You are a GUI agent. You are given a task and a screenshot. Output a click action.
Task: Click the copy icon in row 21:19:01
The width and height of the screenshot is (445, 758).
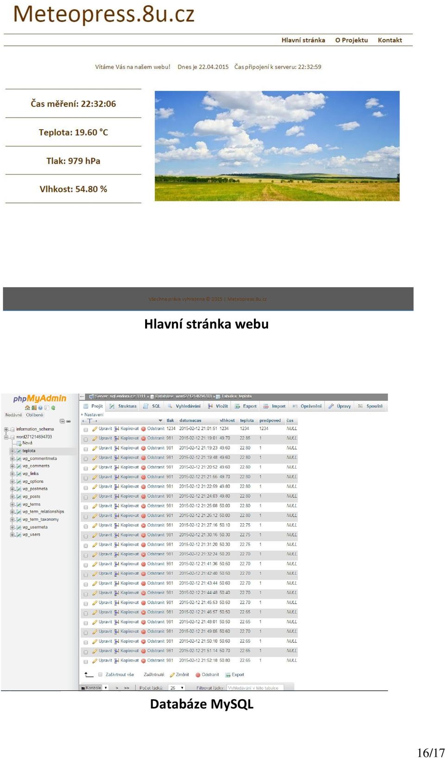point(117,438)
